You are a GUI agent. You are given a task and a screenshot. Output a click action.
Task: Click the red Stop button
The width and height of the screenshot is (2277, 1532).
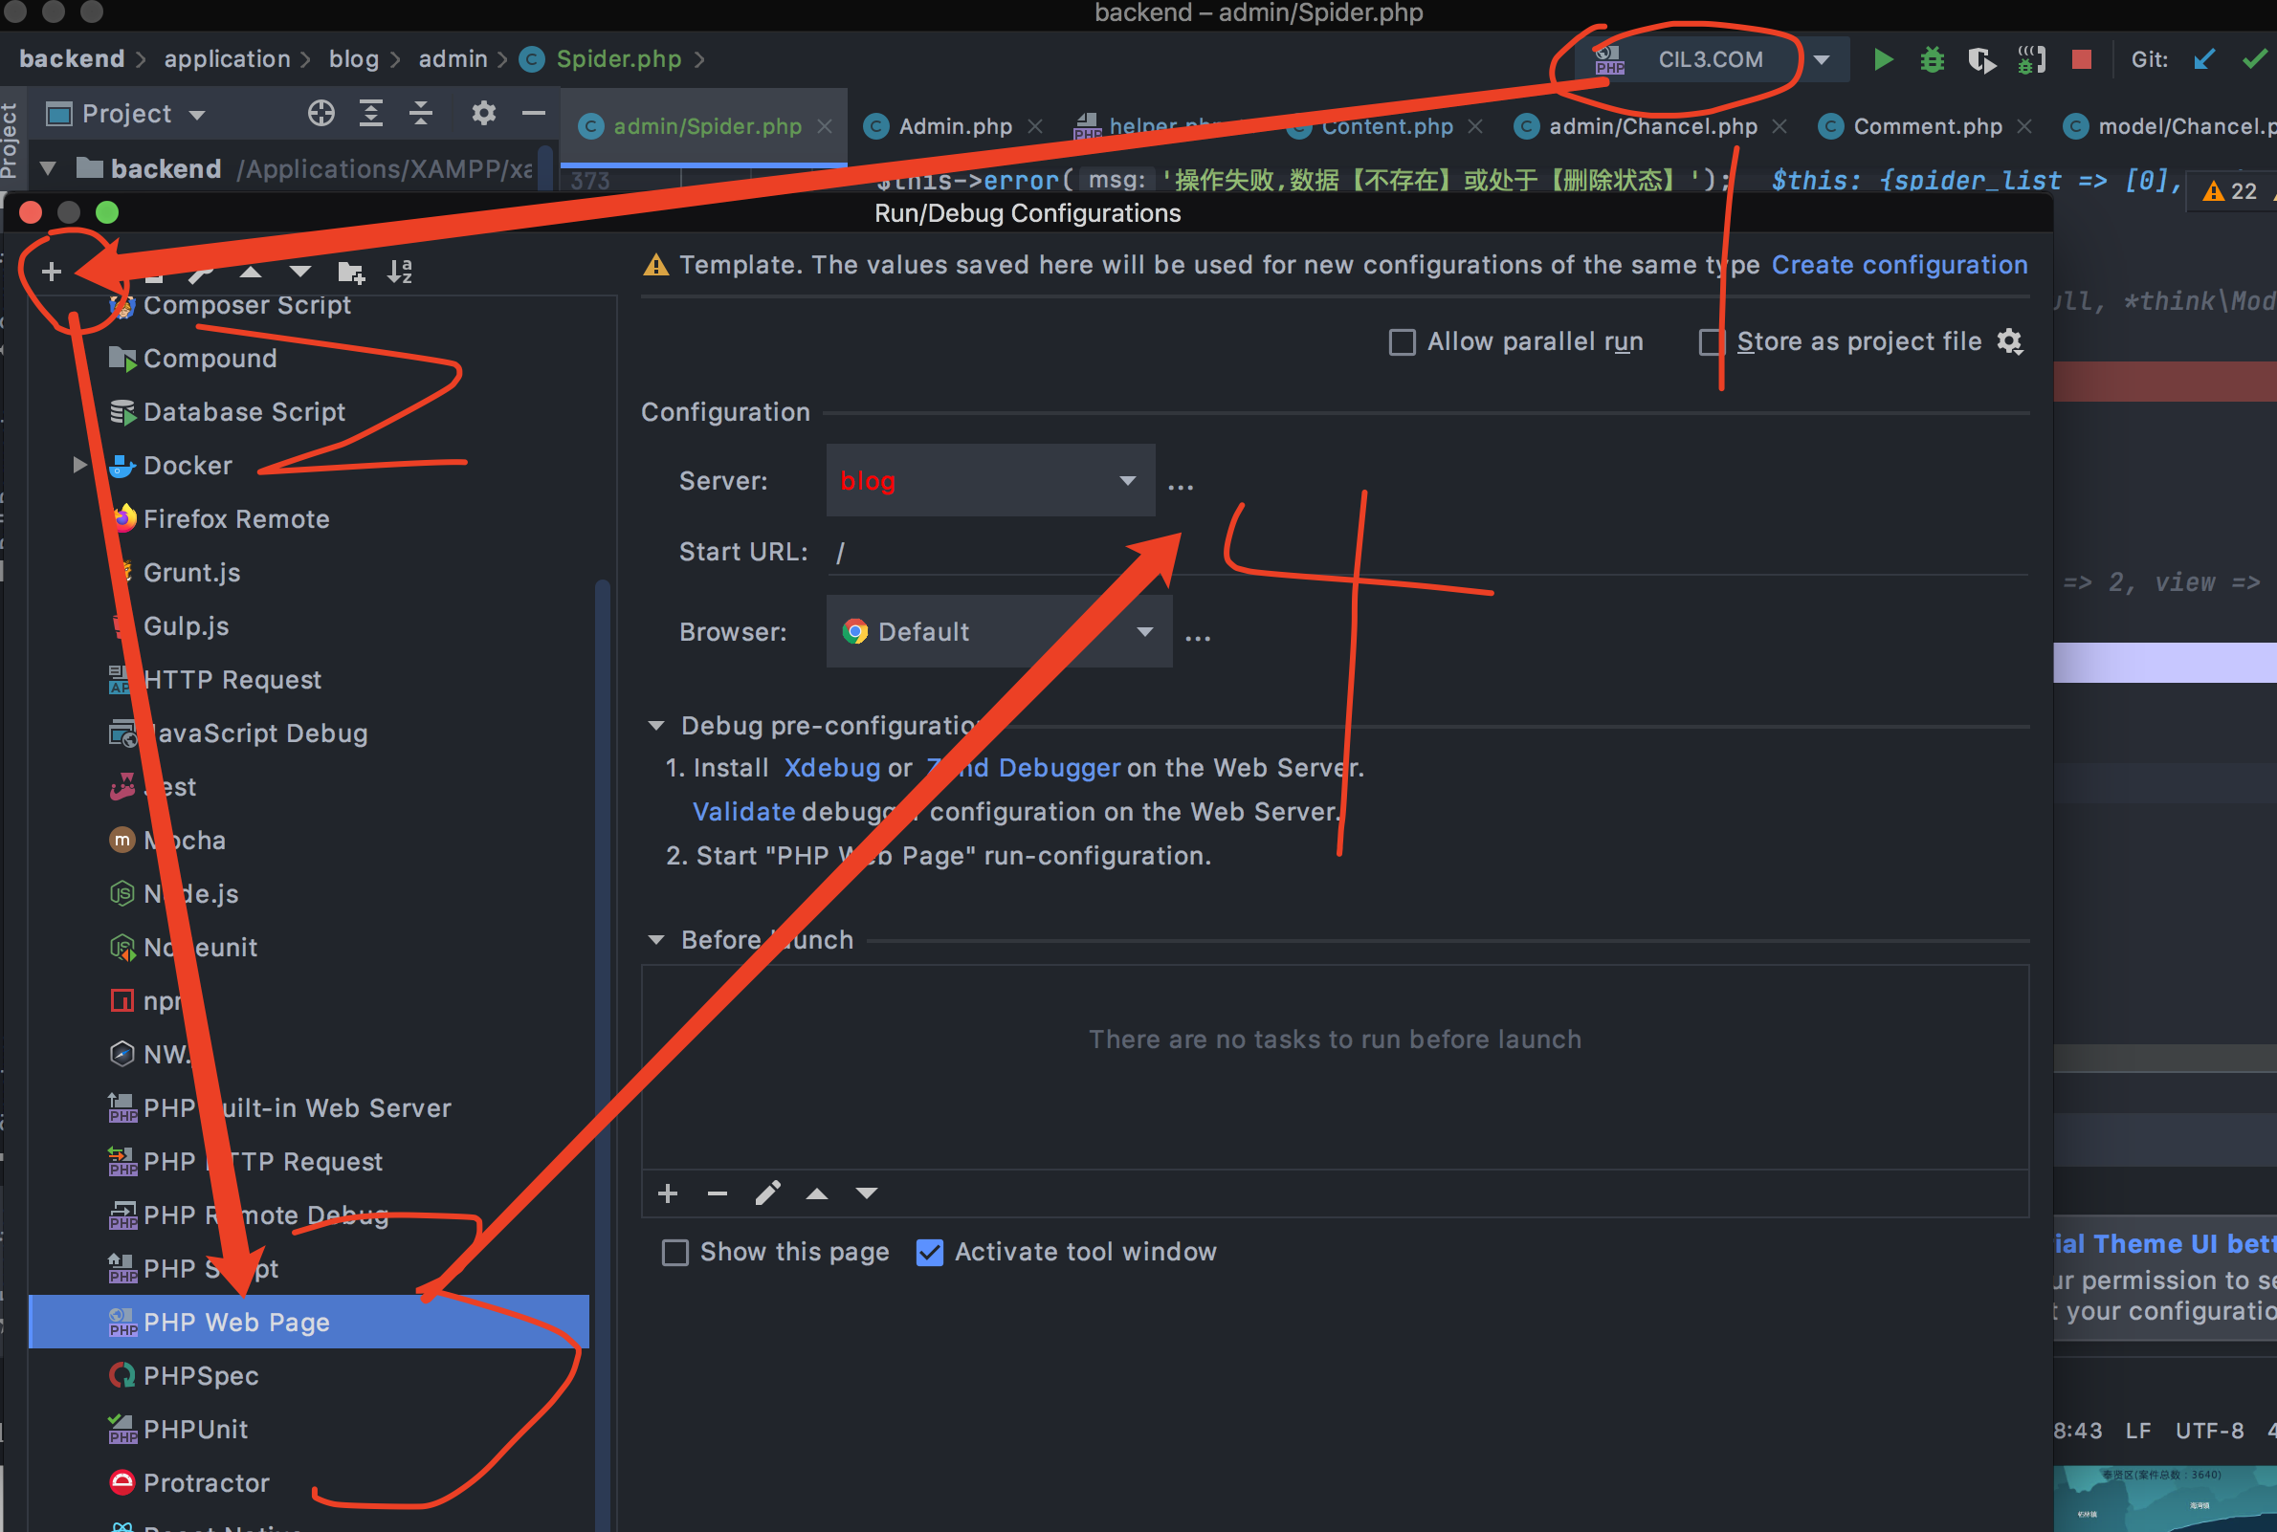[x=2082, y=59]
